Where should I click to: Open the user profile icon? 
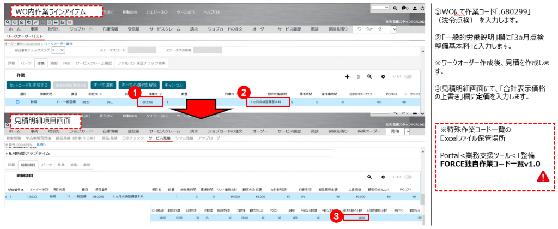[415, 8]
